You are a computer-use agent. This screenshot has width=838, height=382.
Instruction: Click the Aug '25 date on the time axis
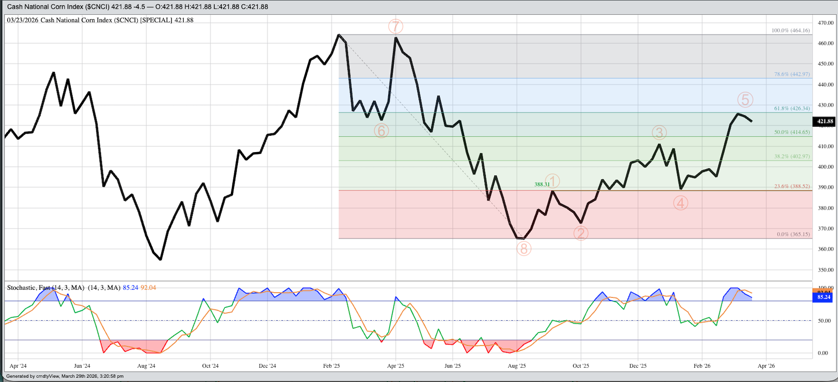click(x=516, y=366)
